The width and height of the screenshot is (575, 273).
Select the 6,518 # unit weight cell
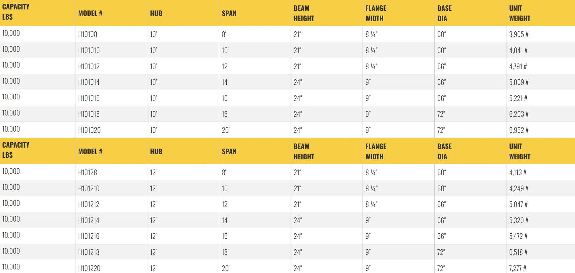(x=518, y=252)
